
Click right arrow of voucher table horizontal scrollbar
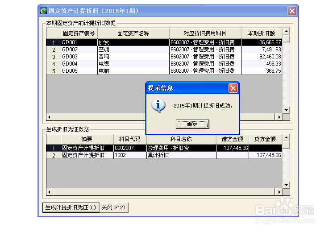point(279,192)
